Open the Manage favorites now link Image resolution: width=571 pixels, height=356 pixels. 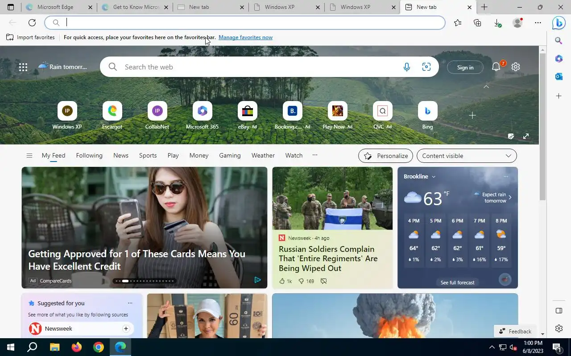pos(245,37)
